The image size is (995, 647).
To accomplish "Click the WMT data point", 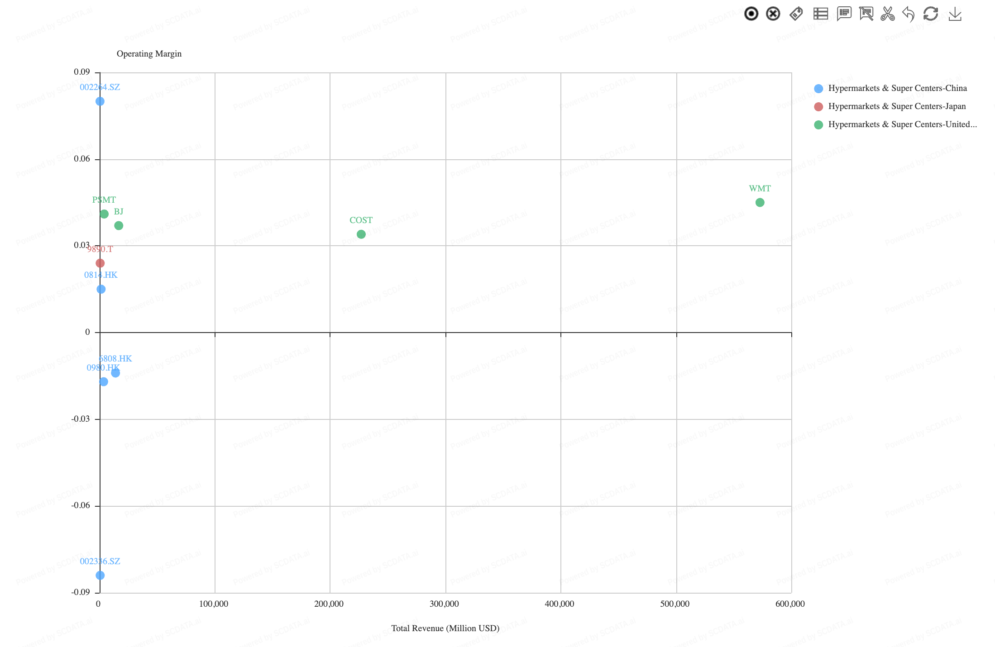I will click(x=760, y=203).
